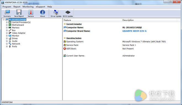Click the HWiNFO64 status bar text
This screenshot has height=105, width=182.
(7, 102)
